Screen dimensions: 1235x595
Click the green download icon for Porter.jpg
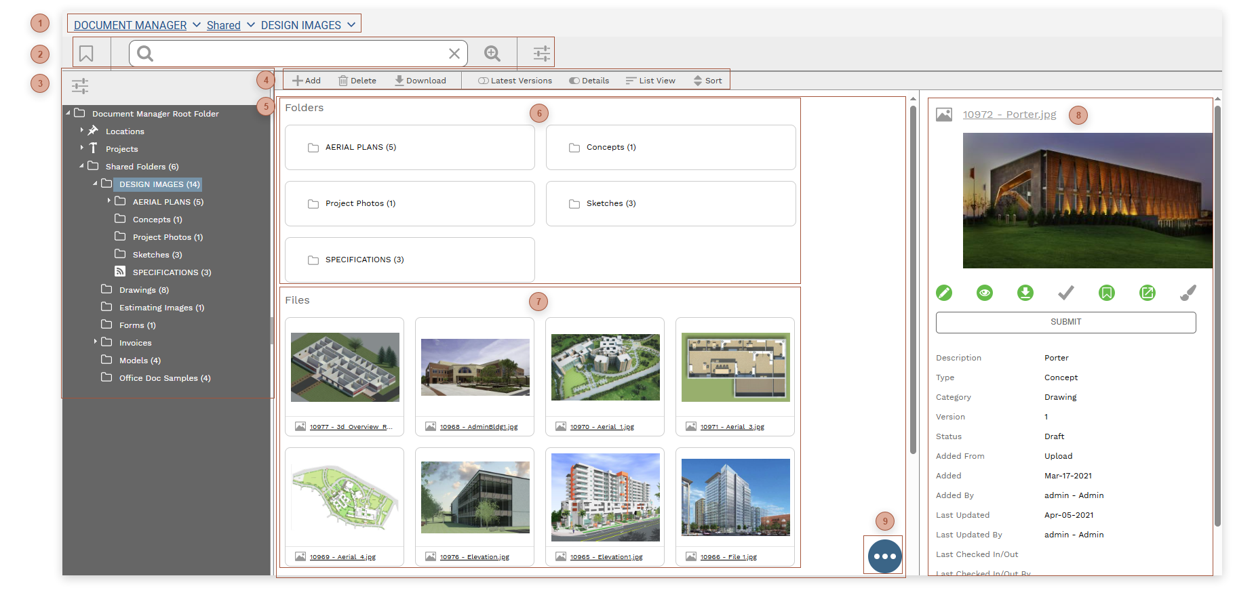[x=1025, y=293]
